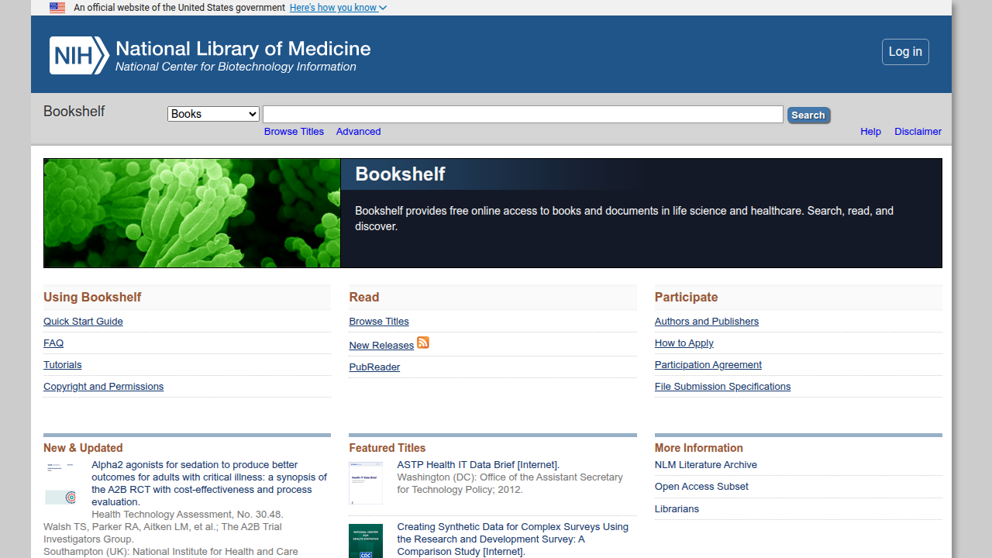The width and height of the screenshot is (992, 558).
Task: Open the Tutorials link
Action: [x=62, y=365]
